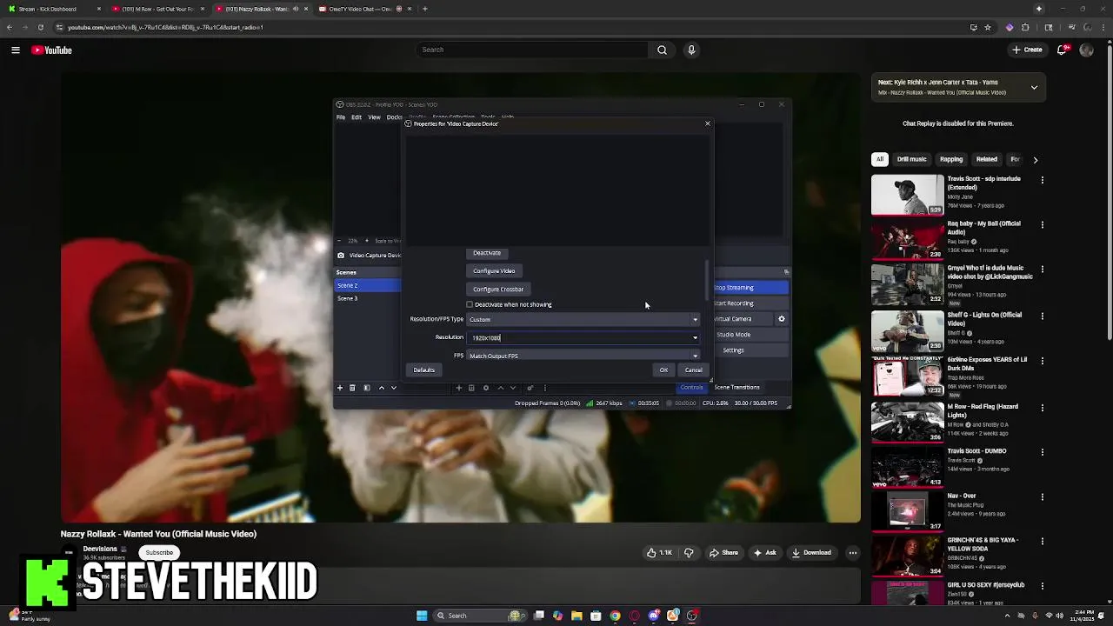Show more filter chips with the right arrow
Image resolution: width=1113 pixels, height=626 pixels.
click(x=1035, y=159)
